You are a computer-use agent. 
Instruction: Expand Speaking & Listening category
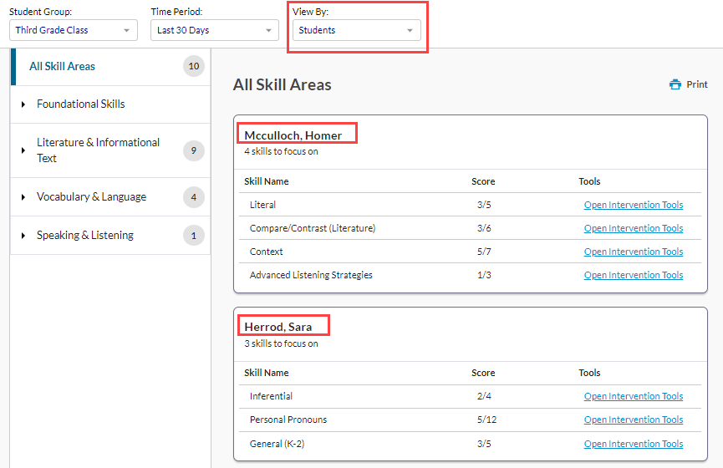(23, 235)
